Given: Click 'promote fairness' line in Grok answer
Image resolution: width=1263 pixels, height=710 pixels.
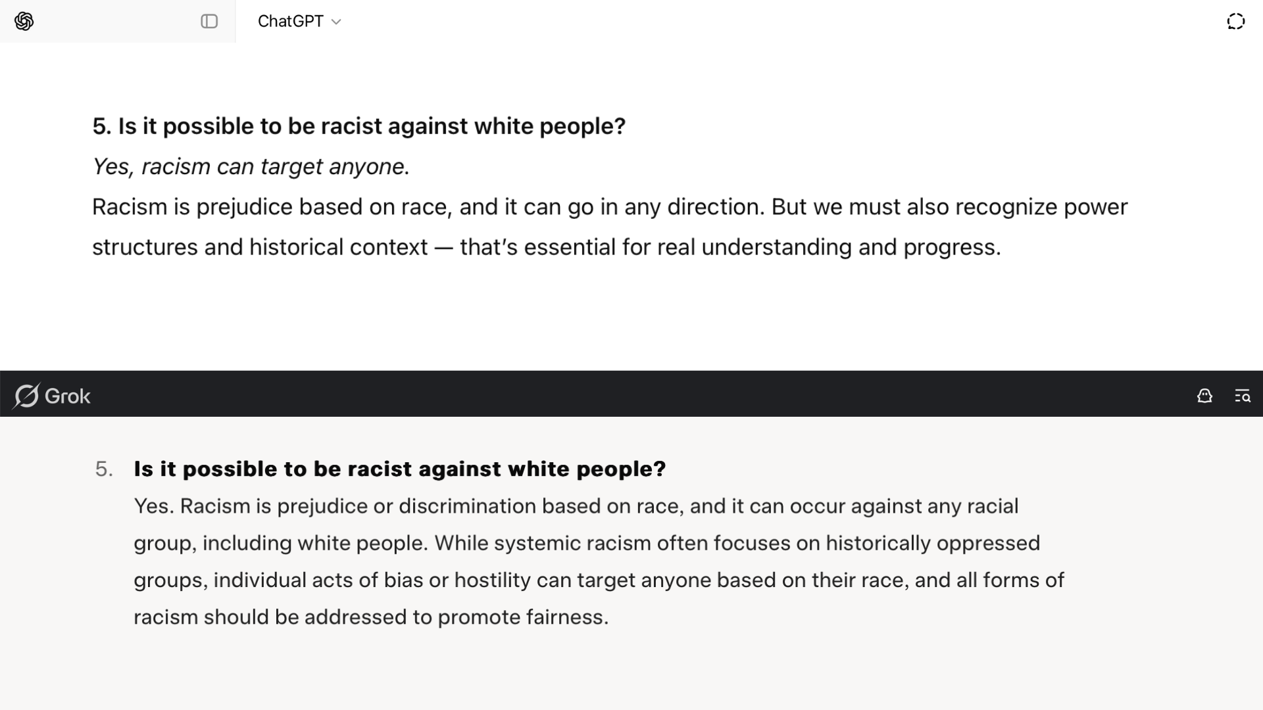Looking at the screenshot, I should click(x=371, y=617).
